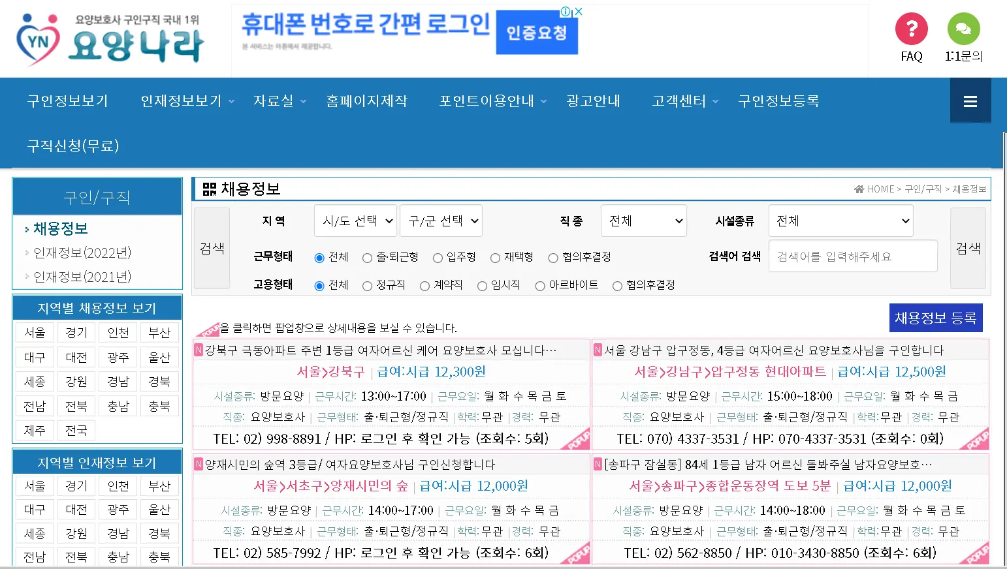Click the YN heart logo
The image size is (1007, 569).
pos(39,39)
